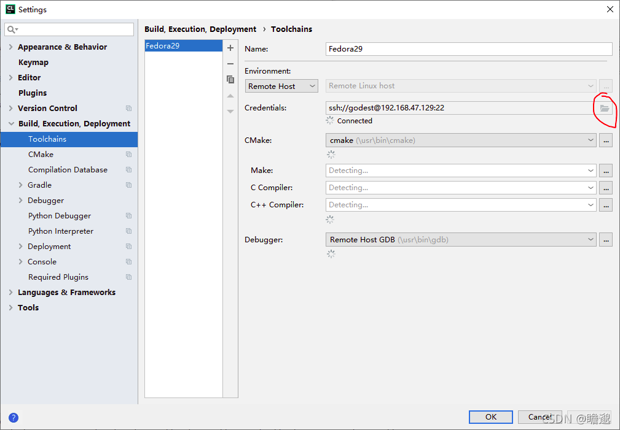Move toolchain up arrow
This screenshot has height=430, width=620.
pyautogui.click(x=230, y=96)
